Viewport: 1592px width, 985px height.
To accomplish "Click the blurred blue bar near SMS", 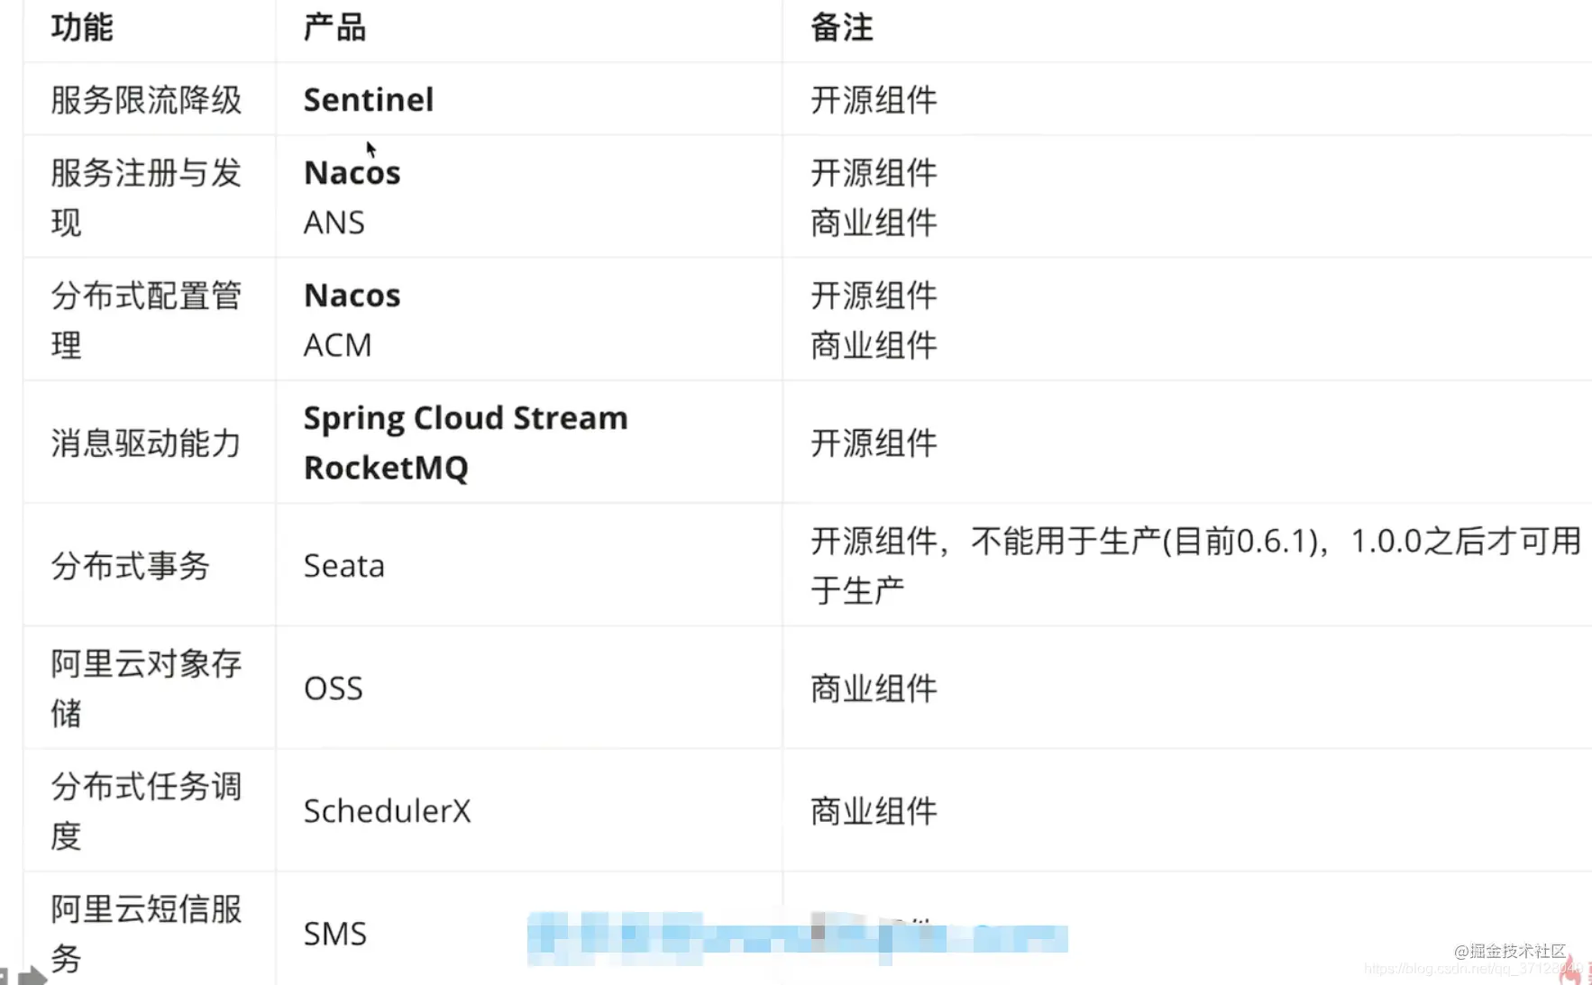I will pos(797,937).
